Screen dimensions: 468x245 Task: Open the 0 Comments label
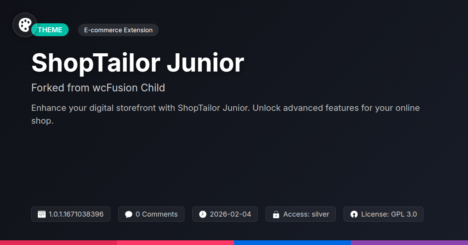point(156,214)
